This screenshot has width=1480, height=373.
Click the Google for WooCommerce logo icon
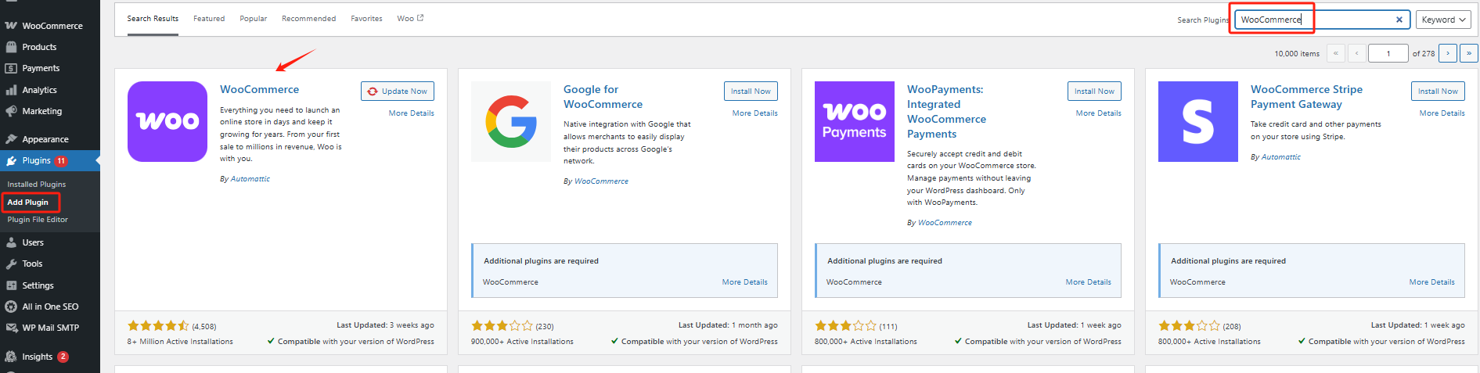tap(511, 121)
